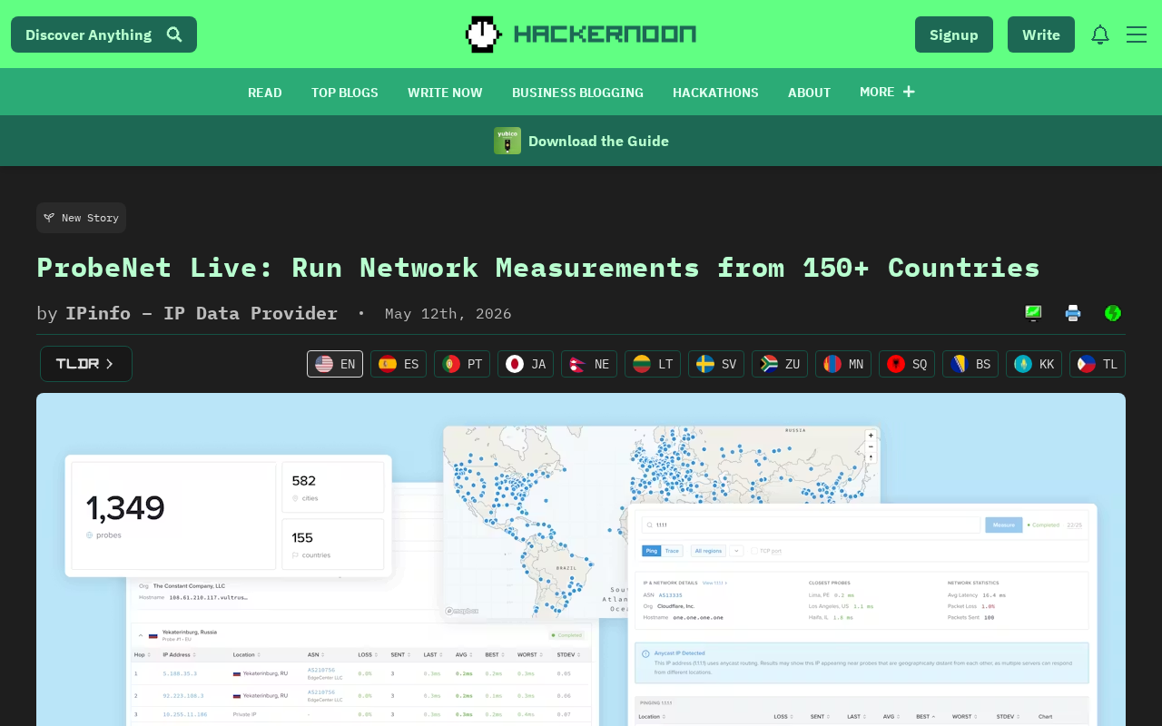Open BUSINESS BLOGGING nav item
This screenshot has width=1162, height=726.
click(x=577, y=93)
